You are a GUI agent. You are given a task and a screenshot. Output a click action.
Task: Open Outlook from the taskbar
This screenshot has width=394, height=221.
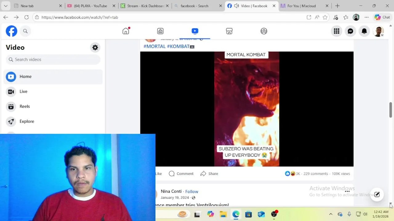(261, 214)
